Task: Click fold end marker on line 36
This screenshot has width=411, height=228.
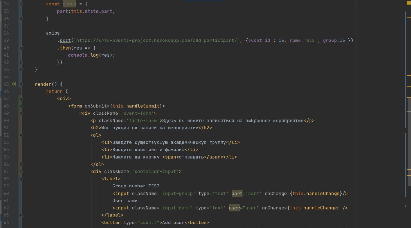Action: 21,19
